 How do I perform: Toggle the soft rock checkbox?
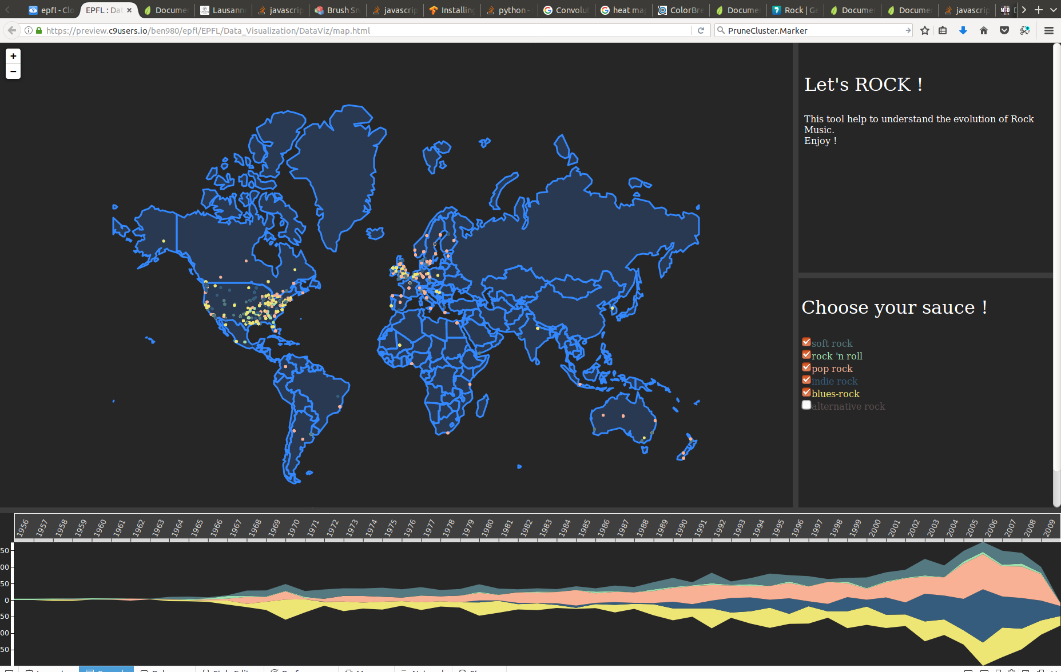point(806,342)
